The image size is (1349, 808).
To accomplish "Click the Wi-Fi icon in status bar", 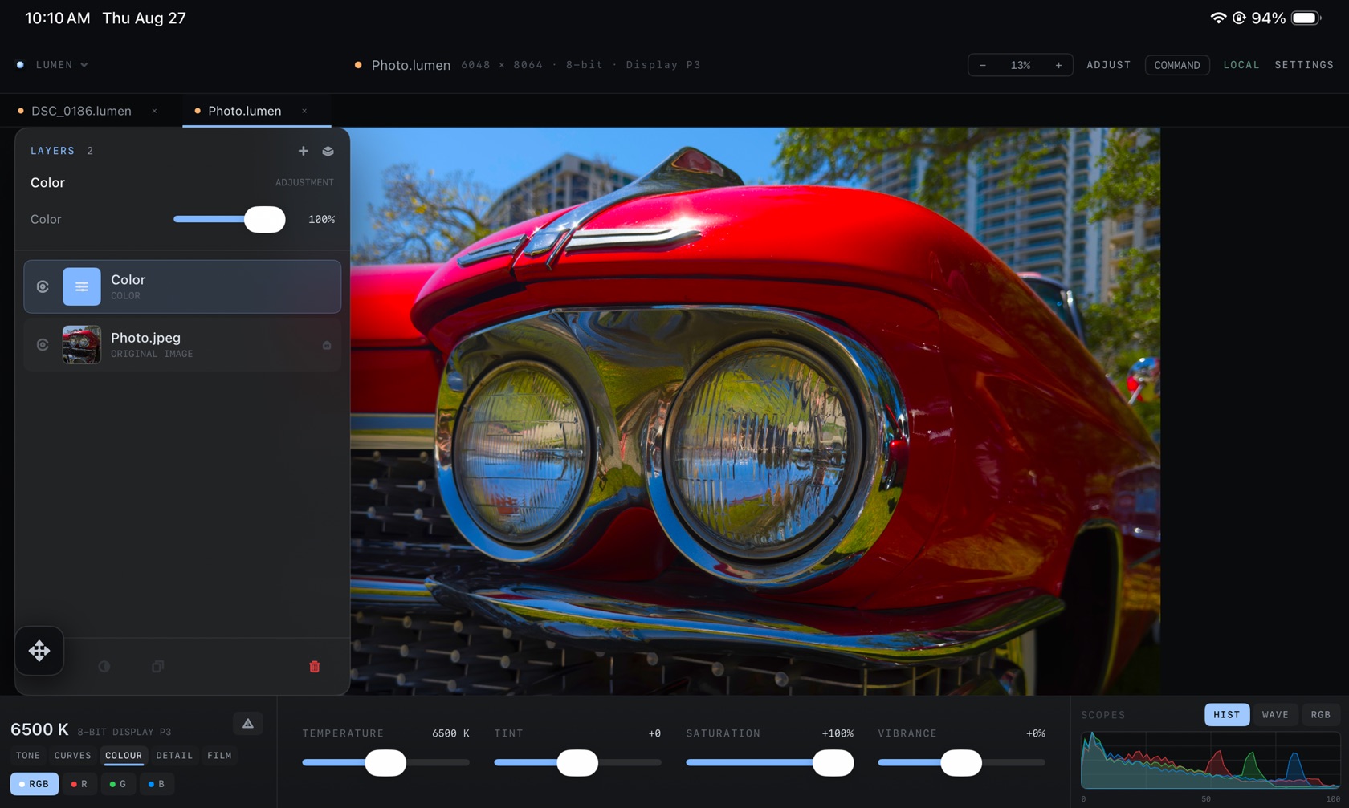I will click(1218, 18).
